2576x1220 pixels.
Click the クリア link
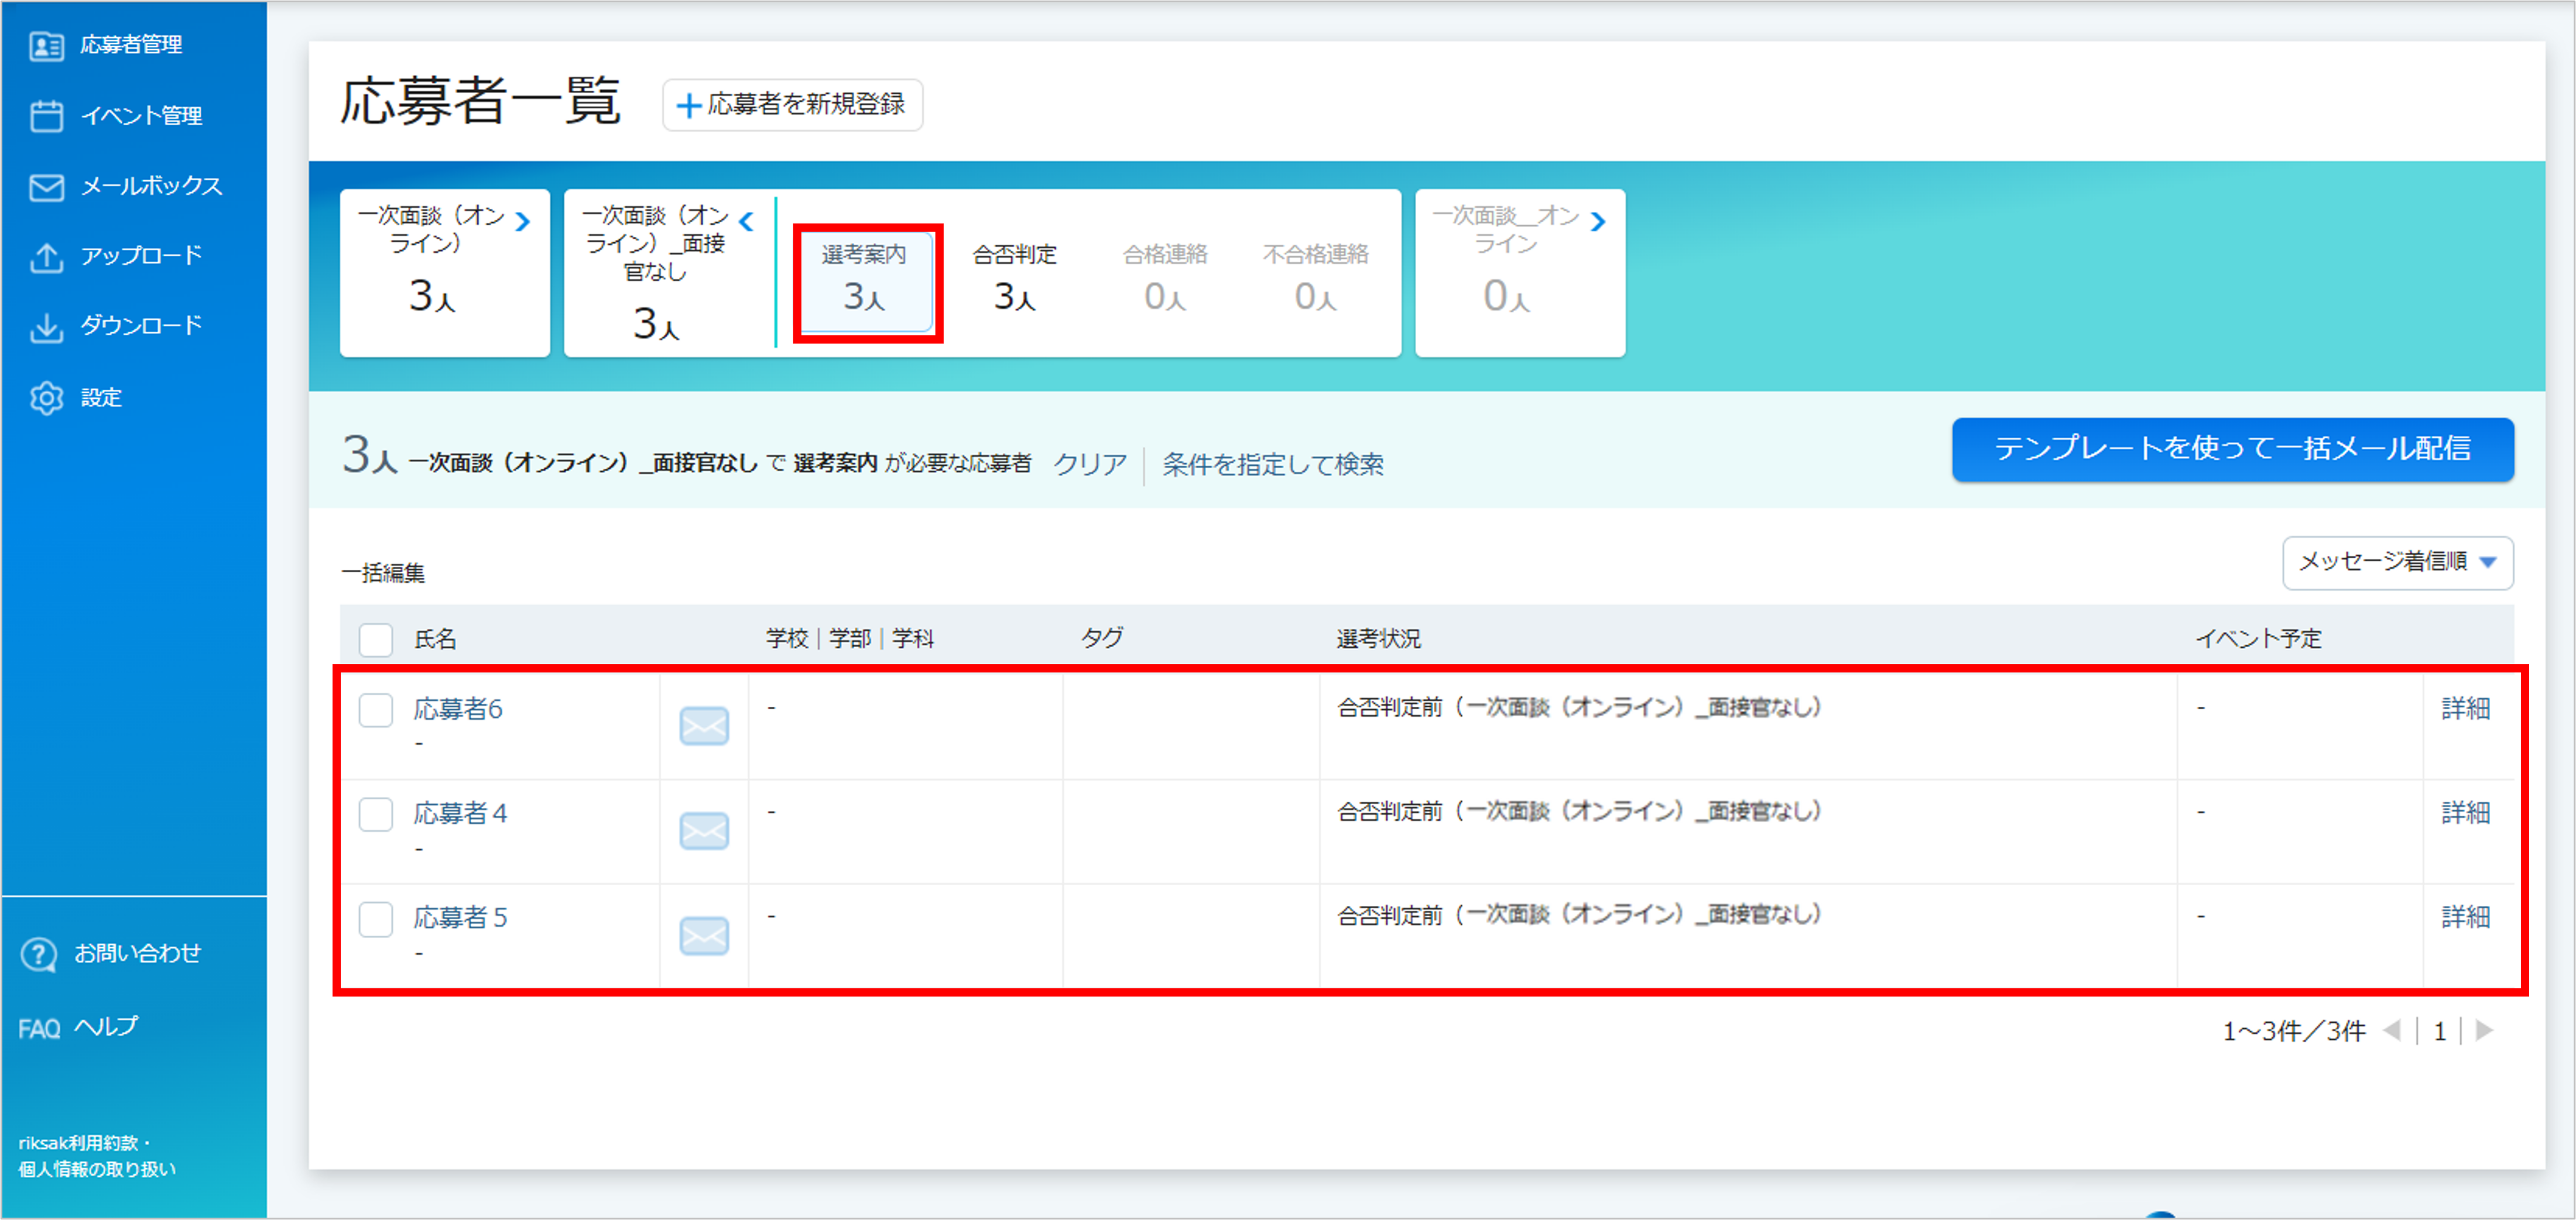[1090, 465]
